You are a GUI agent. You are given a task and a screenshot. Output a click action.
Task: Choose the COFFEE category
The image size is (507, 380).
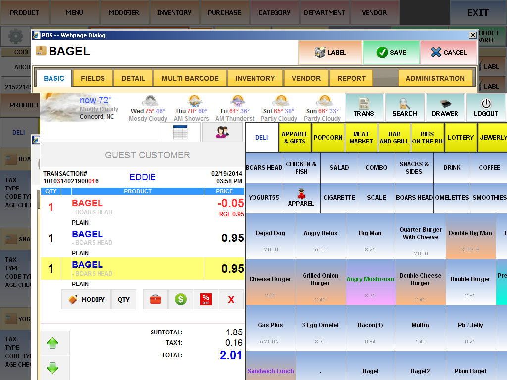(x=489, y=168)
